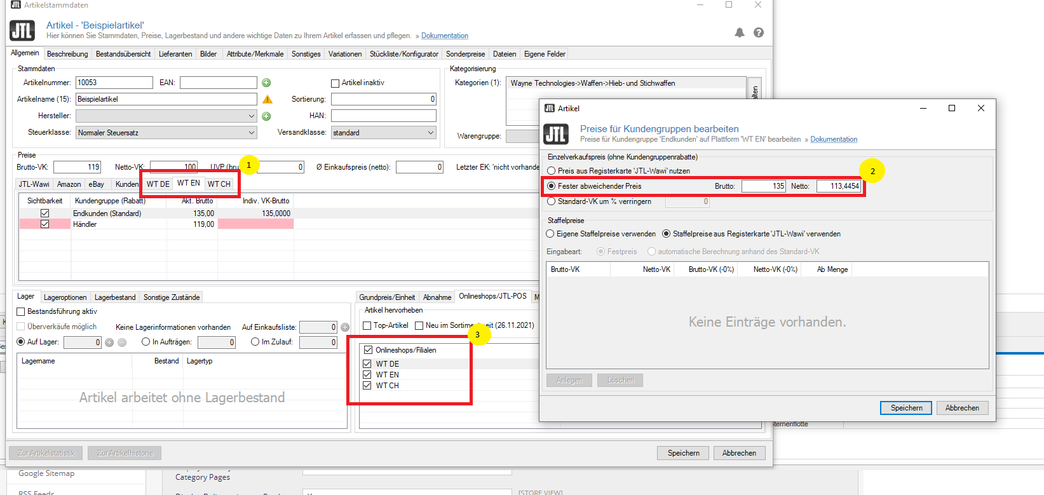The height and width of the screenshot is (495, 1044).
Task: Select Standard-VK um % verringern option
Action: point(551,201)
